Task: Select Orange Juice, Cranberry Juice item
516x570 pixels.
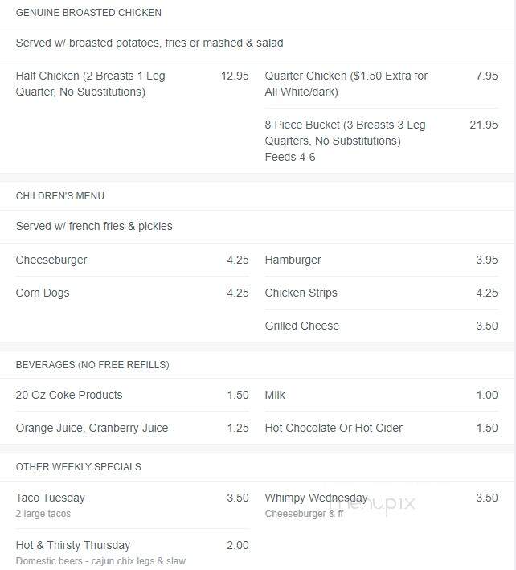Action: [x=133, y=428]
